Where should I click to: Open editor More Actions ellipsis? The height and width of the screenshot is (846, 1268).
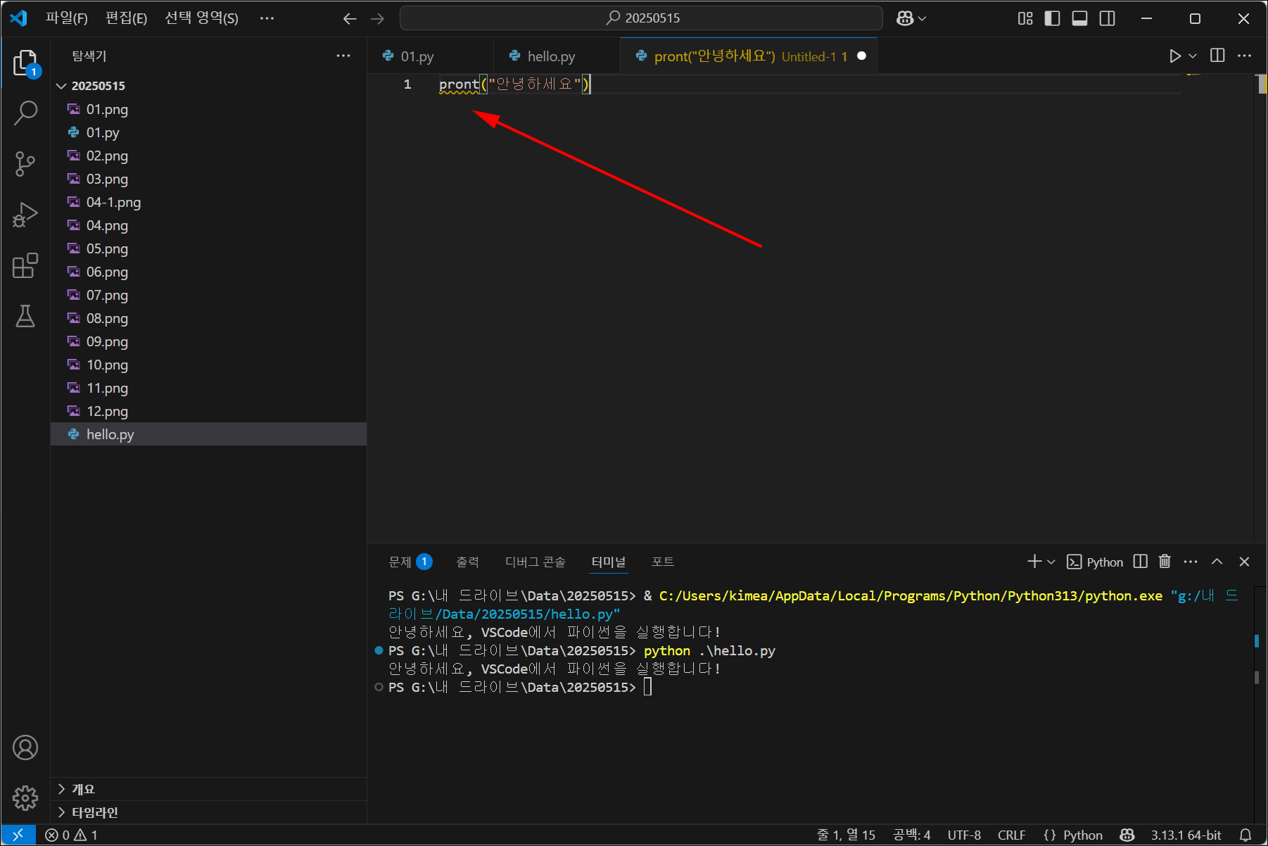coord(1244,56)
